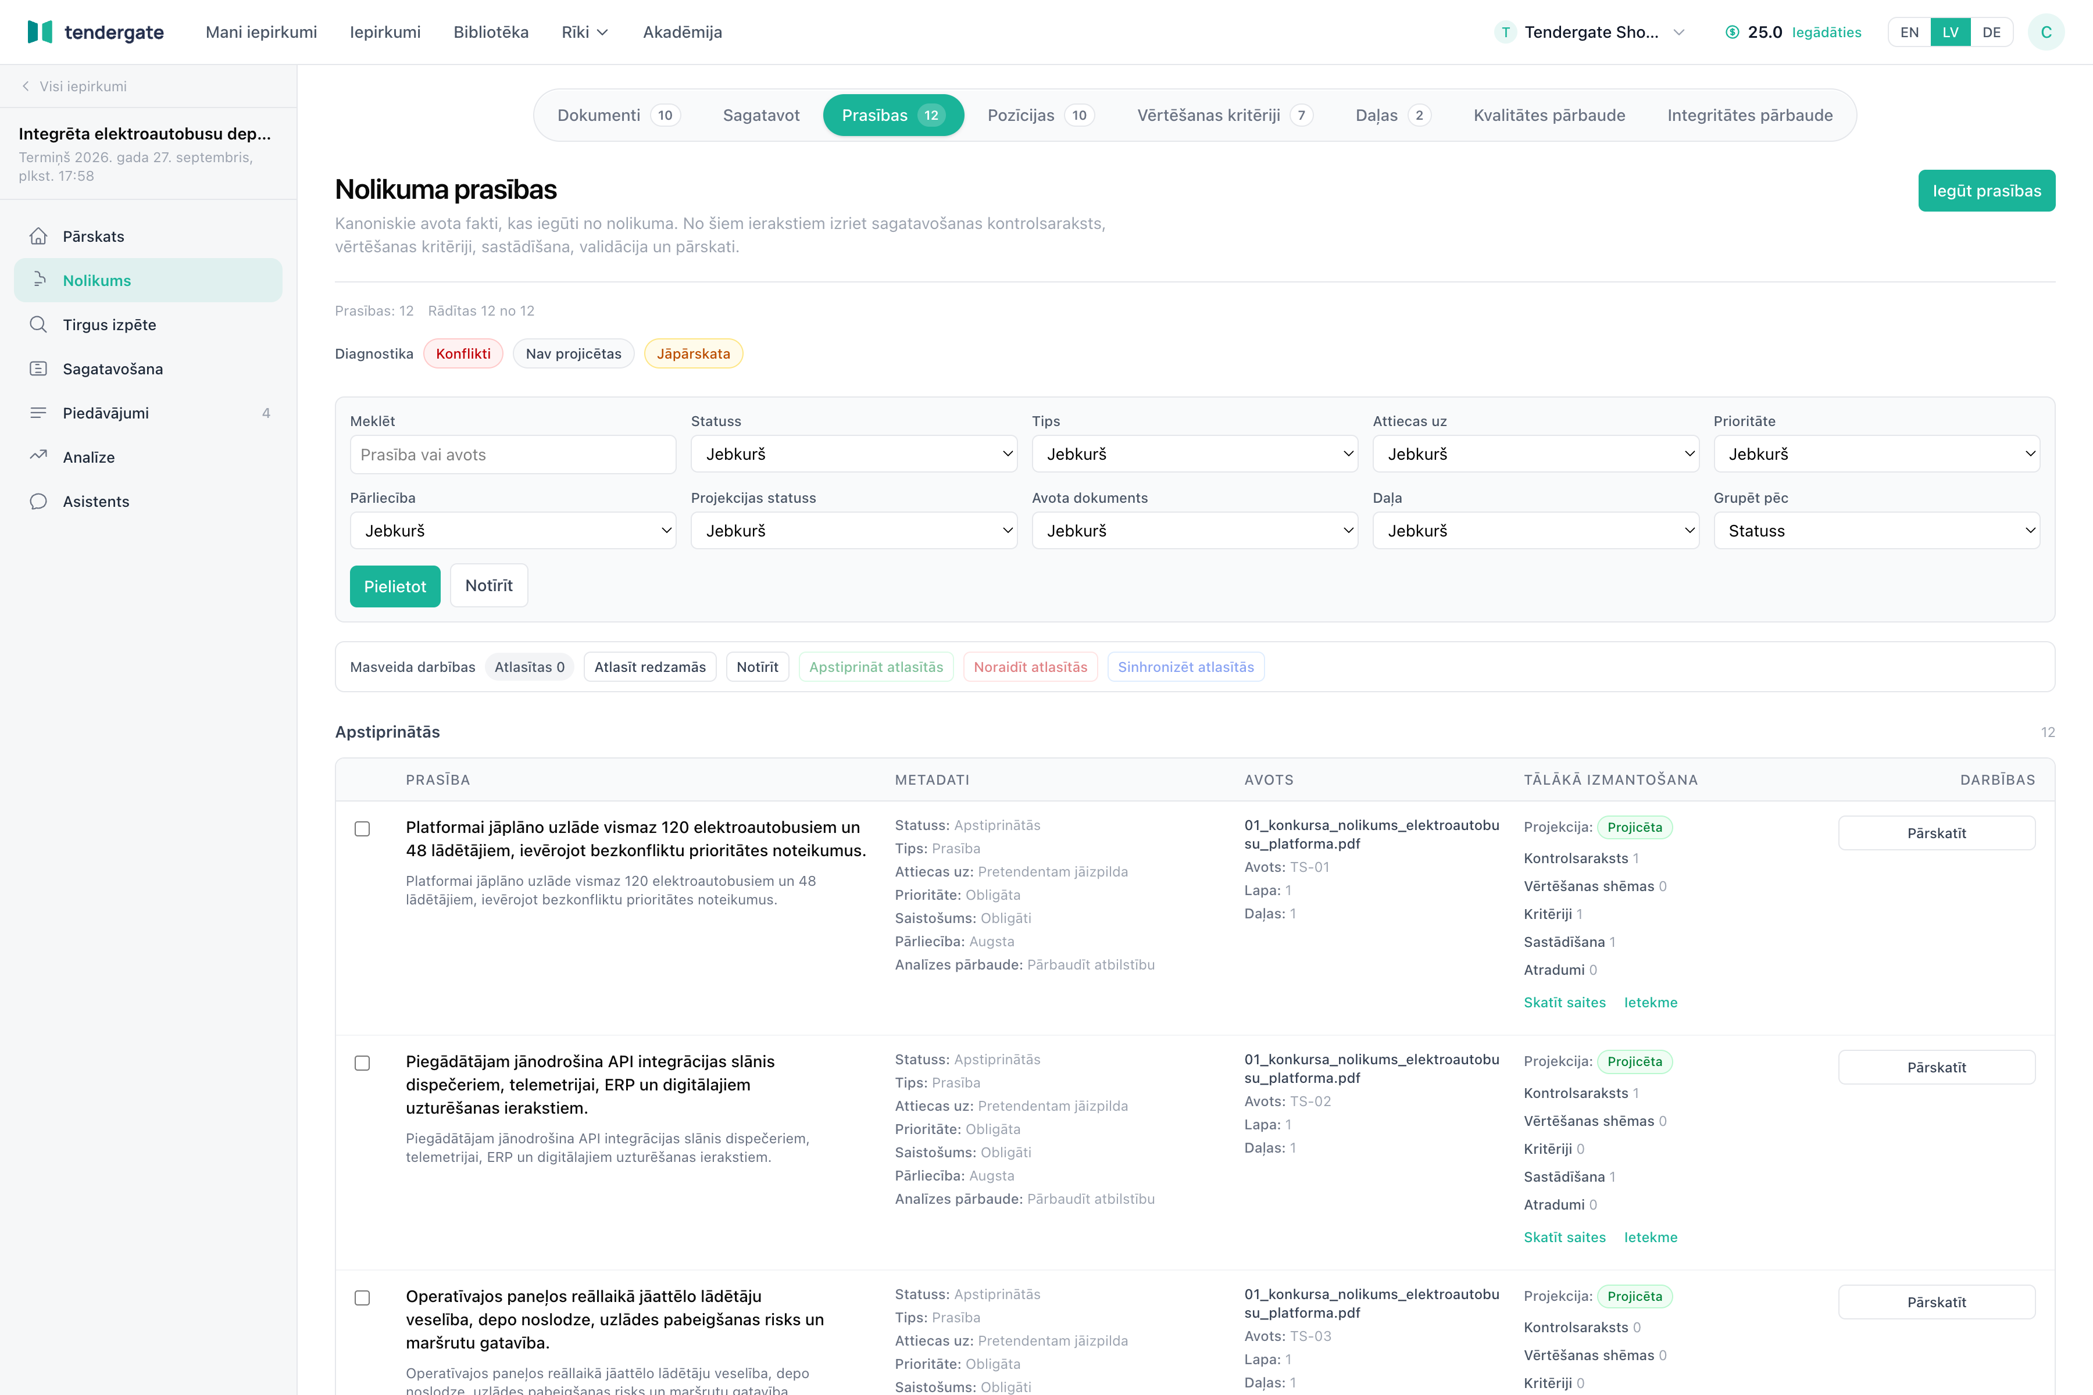Open the Avota dokuments dropdown
The height and width of the screenshot is (1395, 2093).
click(x=1194, y=530)
